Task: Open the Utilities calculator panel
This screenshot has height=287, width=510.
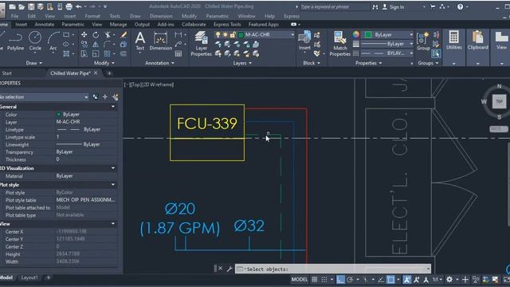Action: (453, 41)
